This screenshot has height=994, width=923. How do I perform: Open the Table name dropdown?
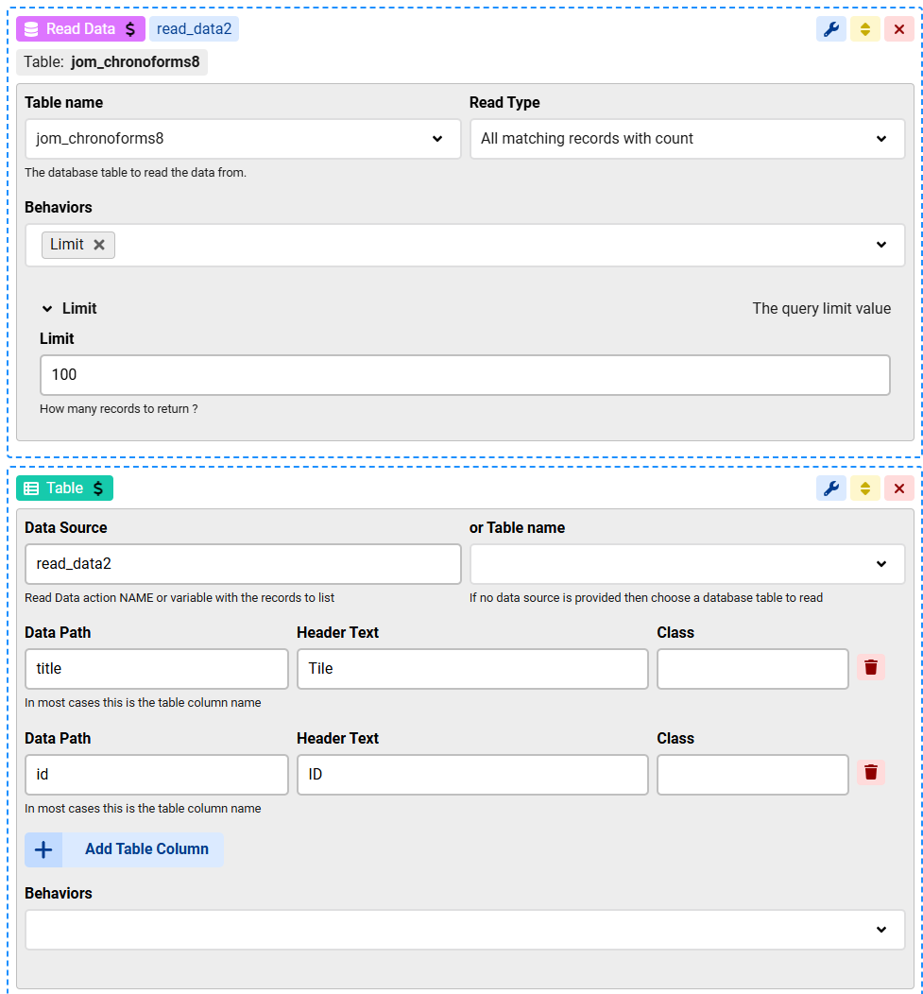coord(243,139)
